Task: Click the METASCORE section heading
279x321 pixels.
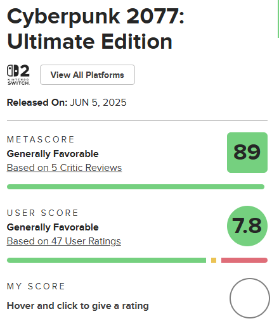Action: tap(41, 139)
